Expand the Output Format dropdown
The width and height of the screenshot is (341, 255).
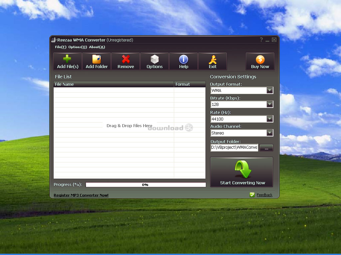[x=270, y=90]
